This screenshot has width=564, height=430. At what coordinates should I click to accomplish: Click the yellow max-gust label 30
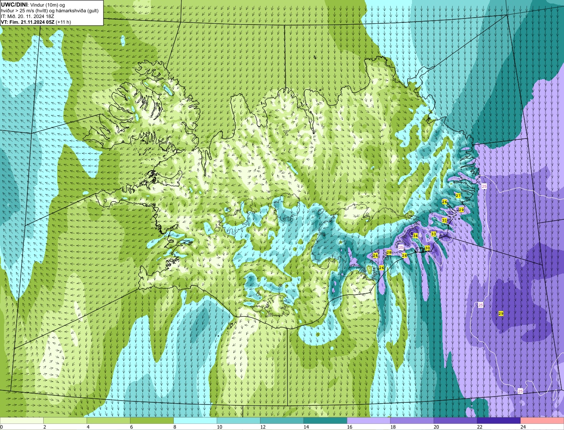(x=427, y=248)
